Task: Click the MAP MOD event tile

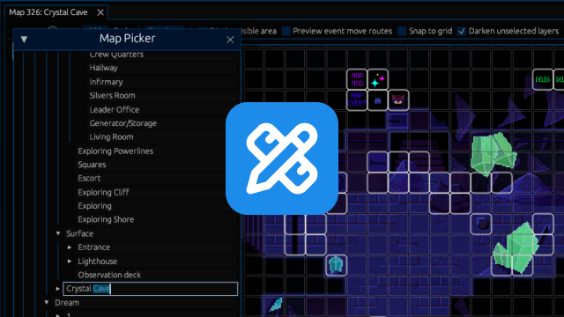Action: point(357,79)
